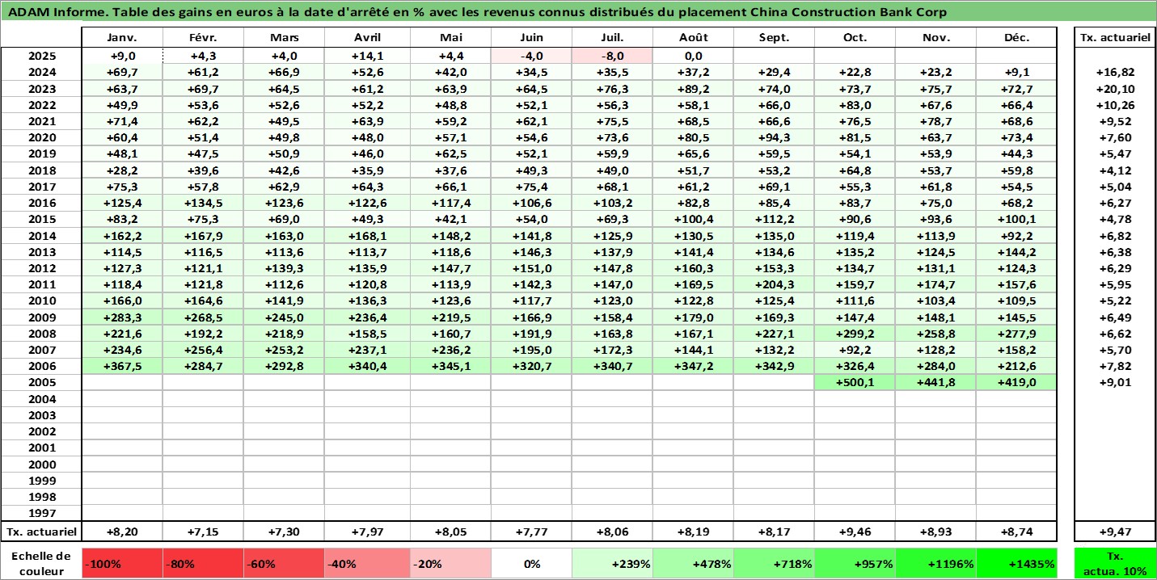
Task: Click the '+125,4' cell for Janv. 2016
Action: [x=123, y=203]
